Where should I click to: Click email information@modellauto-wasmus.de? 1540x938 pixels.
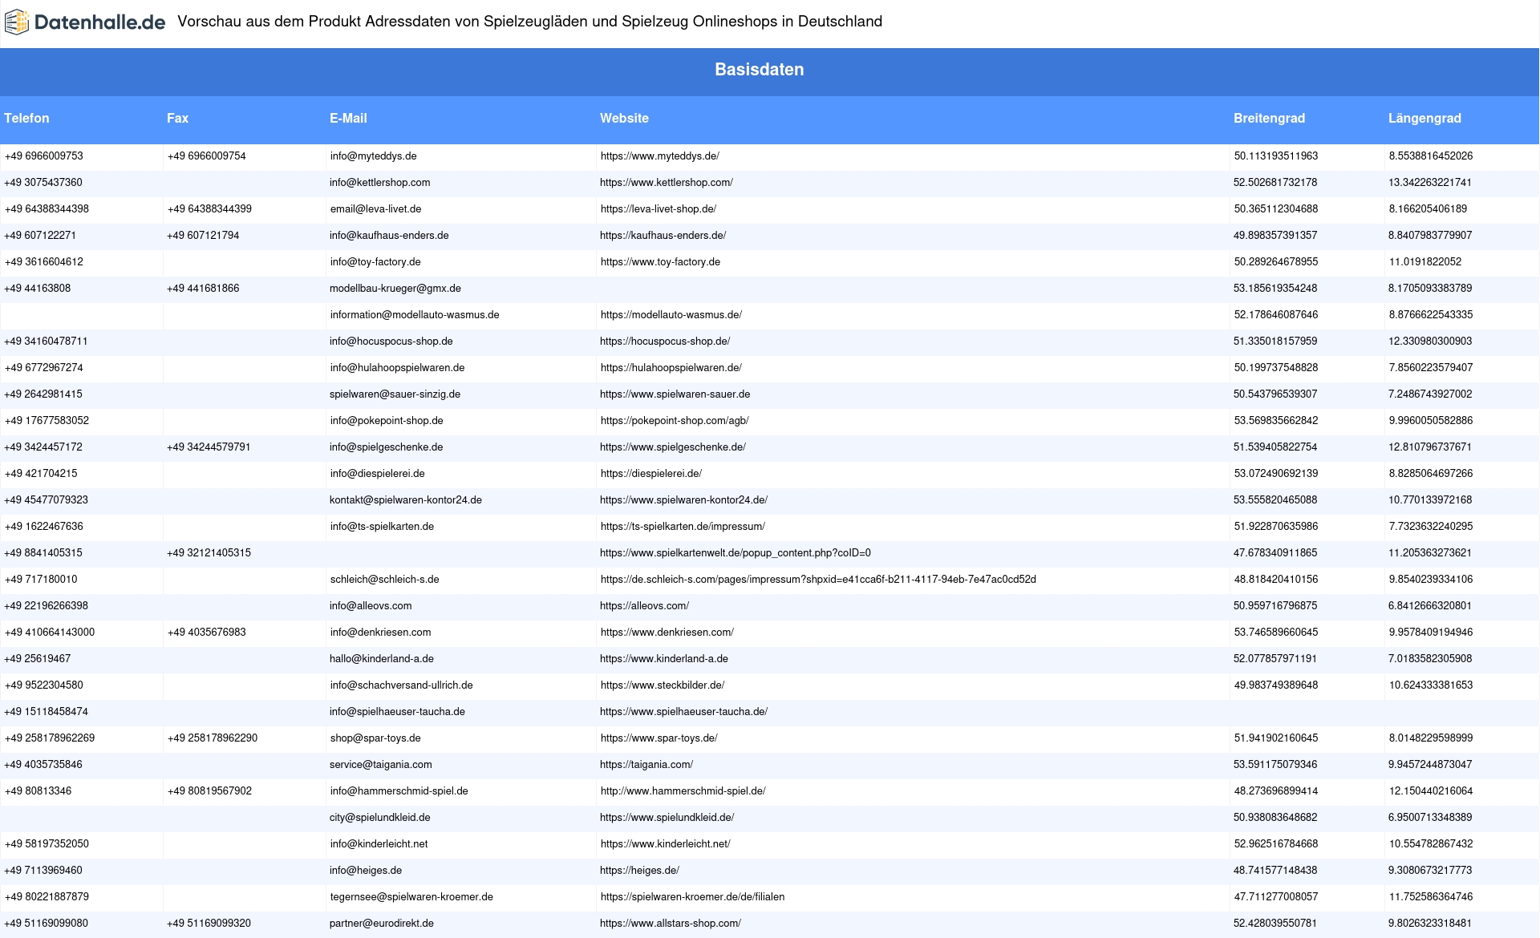(415, 315)
